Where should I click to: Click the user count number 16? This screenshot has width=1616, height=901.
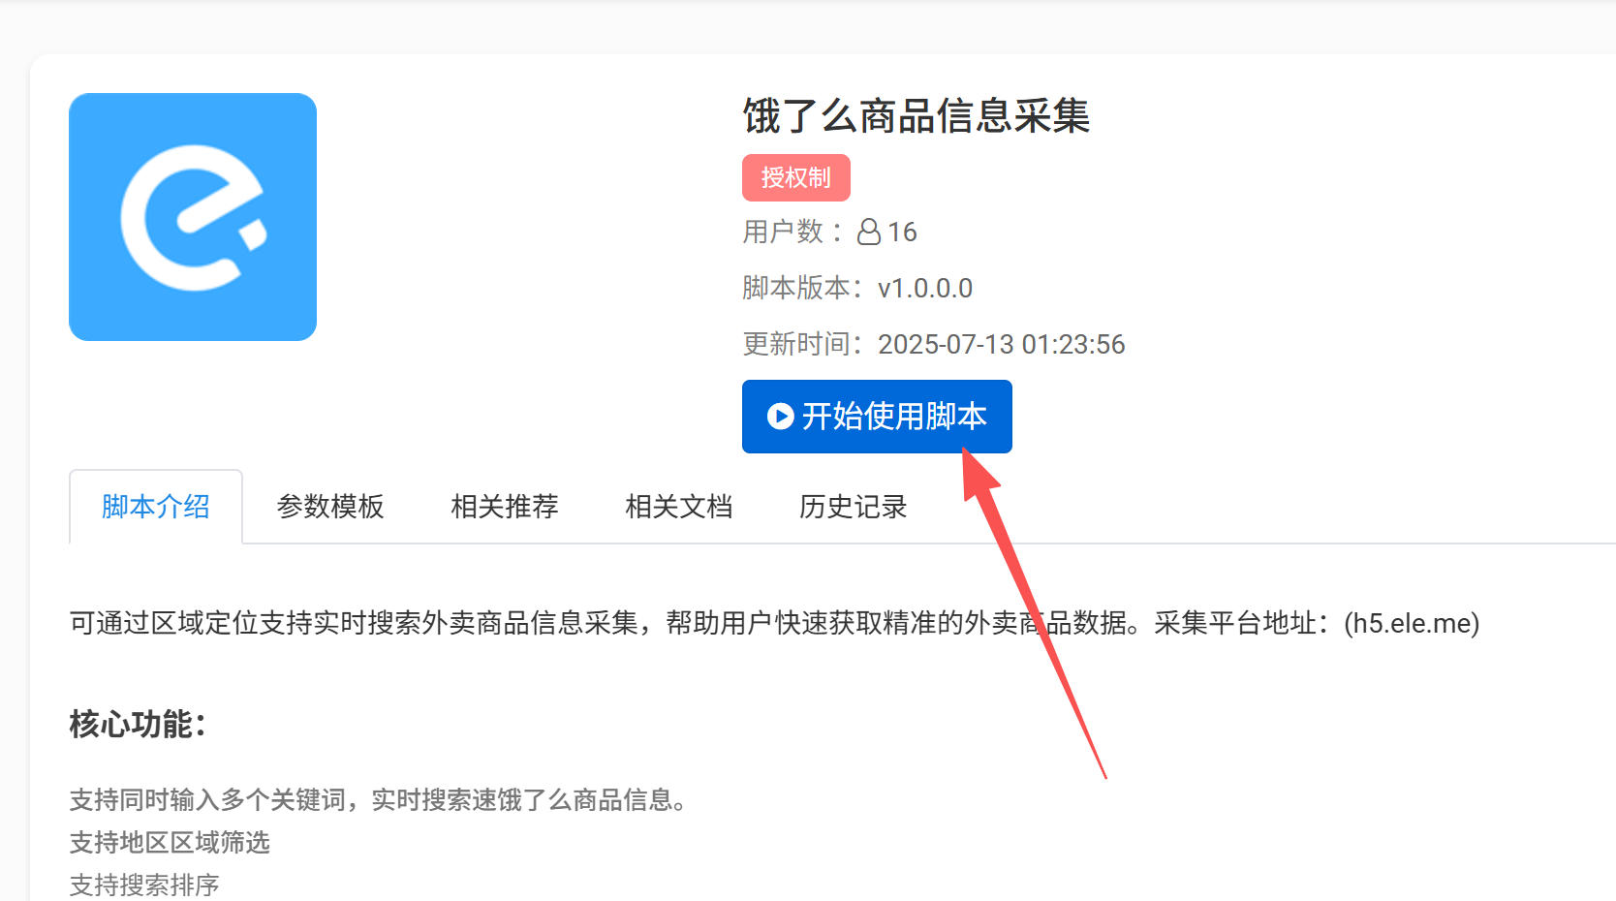point(902,232)
